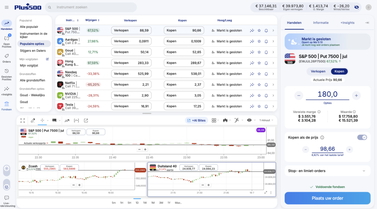This screenshot has width=377, height=209.
Task: Click Verkopen 88,59 for S&P 500 Put
Action: click(x=131, y=30)
